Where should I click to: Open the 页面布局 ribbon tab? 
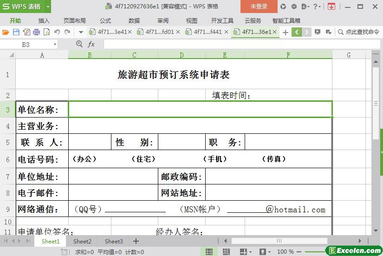[75, 21]
